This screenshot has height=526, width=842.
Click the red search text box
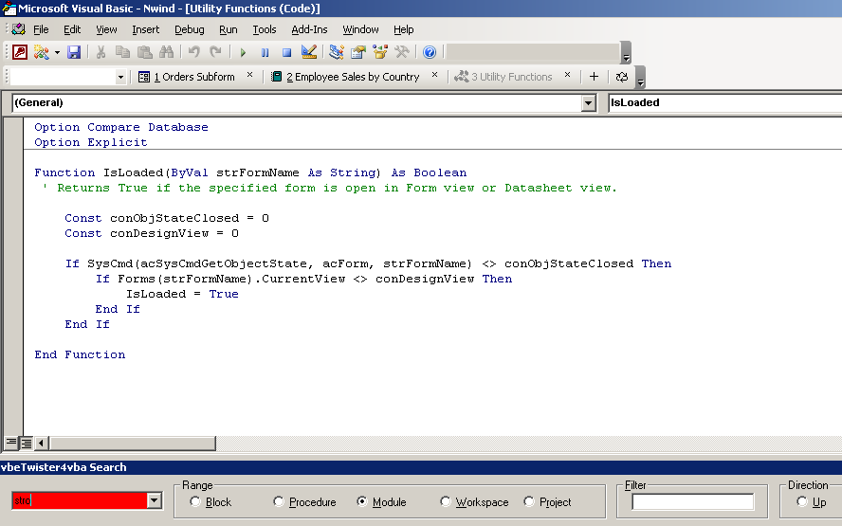80,500
